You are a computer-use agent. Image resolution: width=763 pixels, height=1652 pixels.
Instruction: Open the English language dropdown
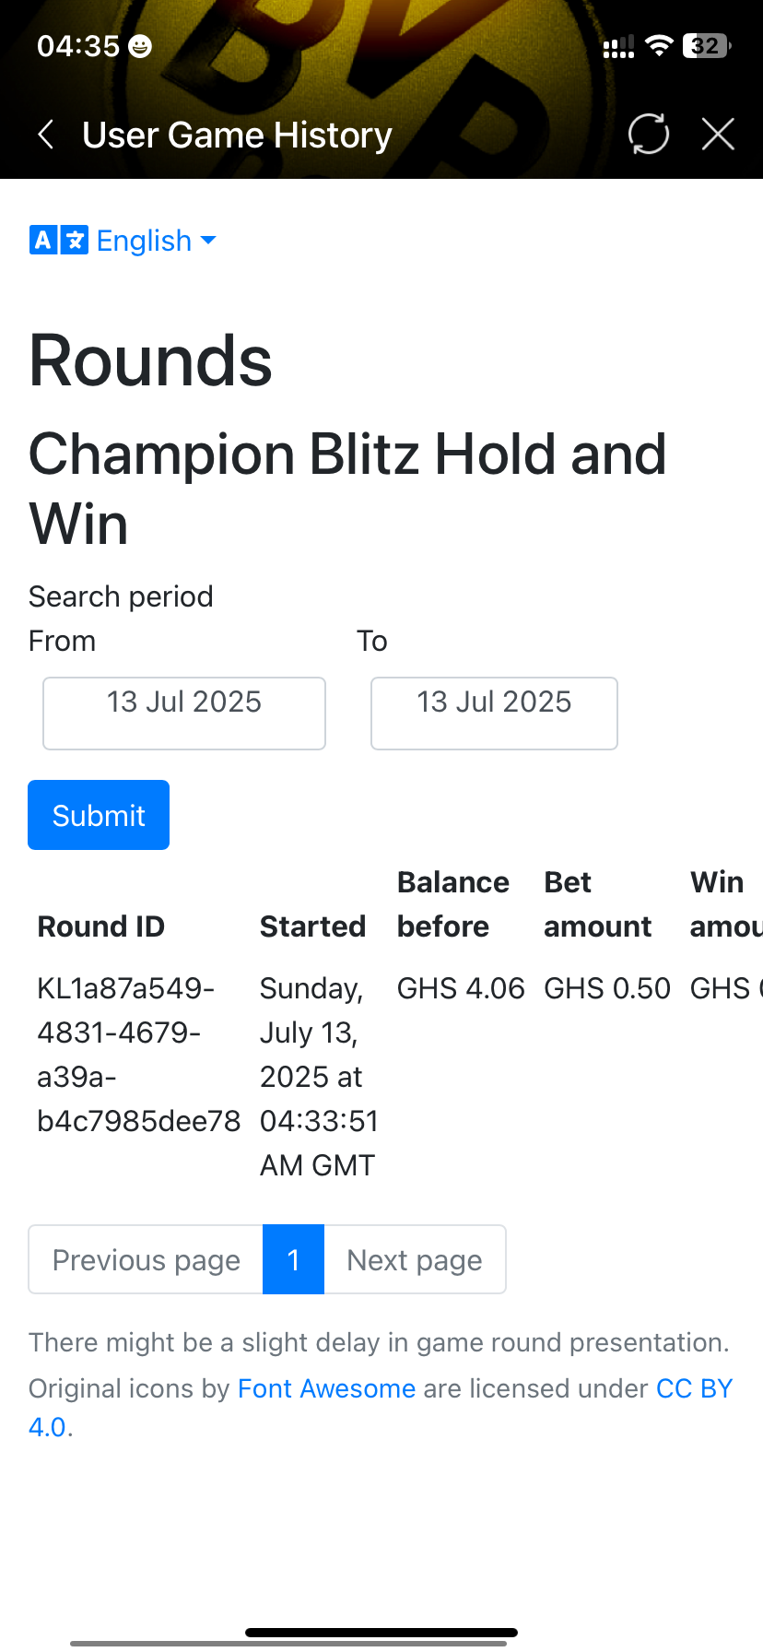tap(144, 241)
